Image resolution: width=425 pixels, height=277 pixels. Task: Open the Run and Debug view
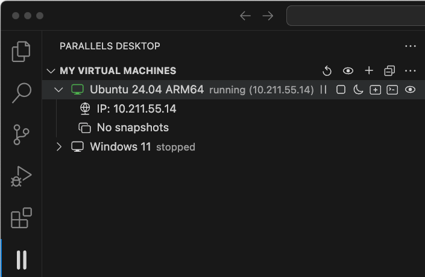pyautogui.click(x=21, y=176)
